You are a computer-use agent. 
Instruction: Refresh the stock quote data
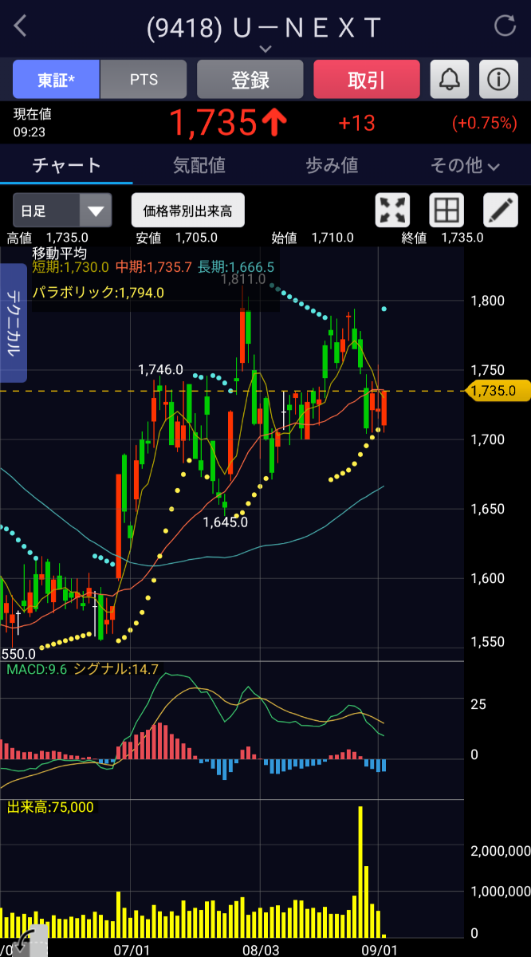point(505,26)
